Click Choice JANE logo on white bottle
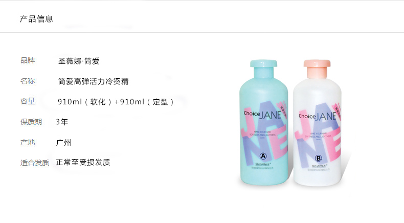 pyautogui.click(x=318, y=116)
